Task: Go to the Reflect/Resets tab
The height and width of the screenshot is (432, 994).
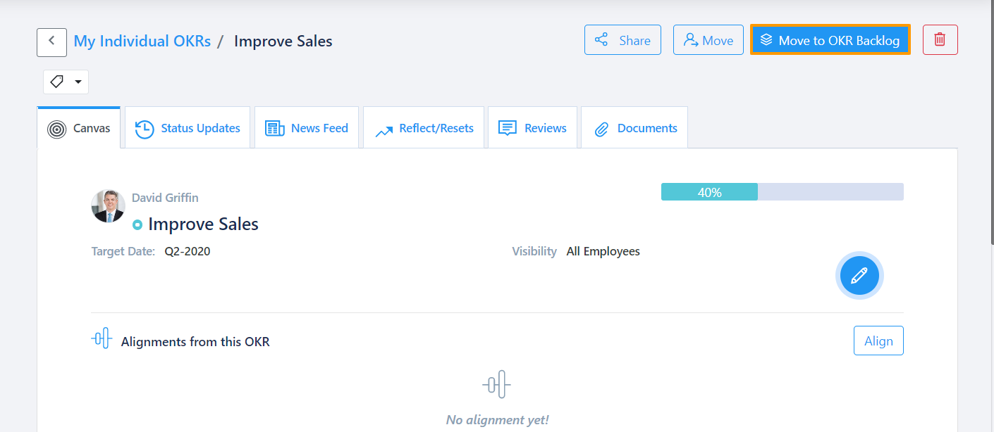Action: 424,128
